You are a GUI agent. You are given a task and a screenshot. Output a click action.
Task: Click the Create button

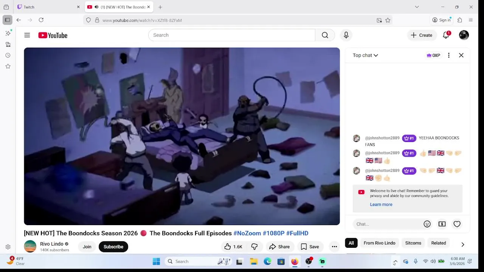click(422, 35)
